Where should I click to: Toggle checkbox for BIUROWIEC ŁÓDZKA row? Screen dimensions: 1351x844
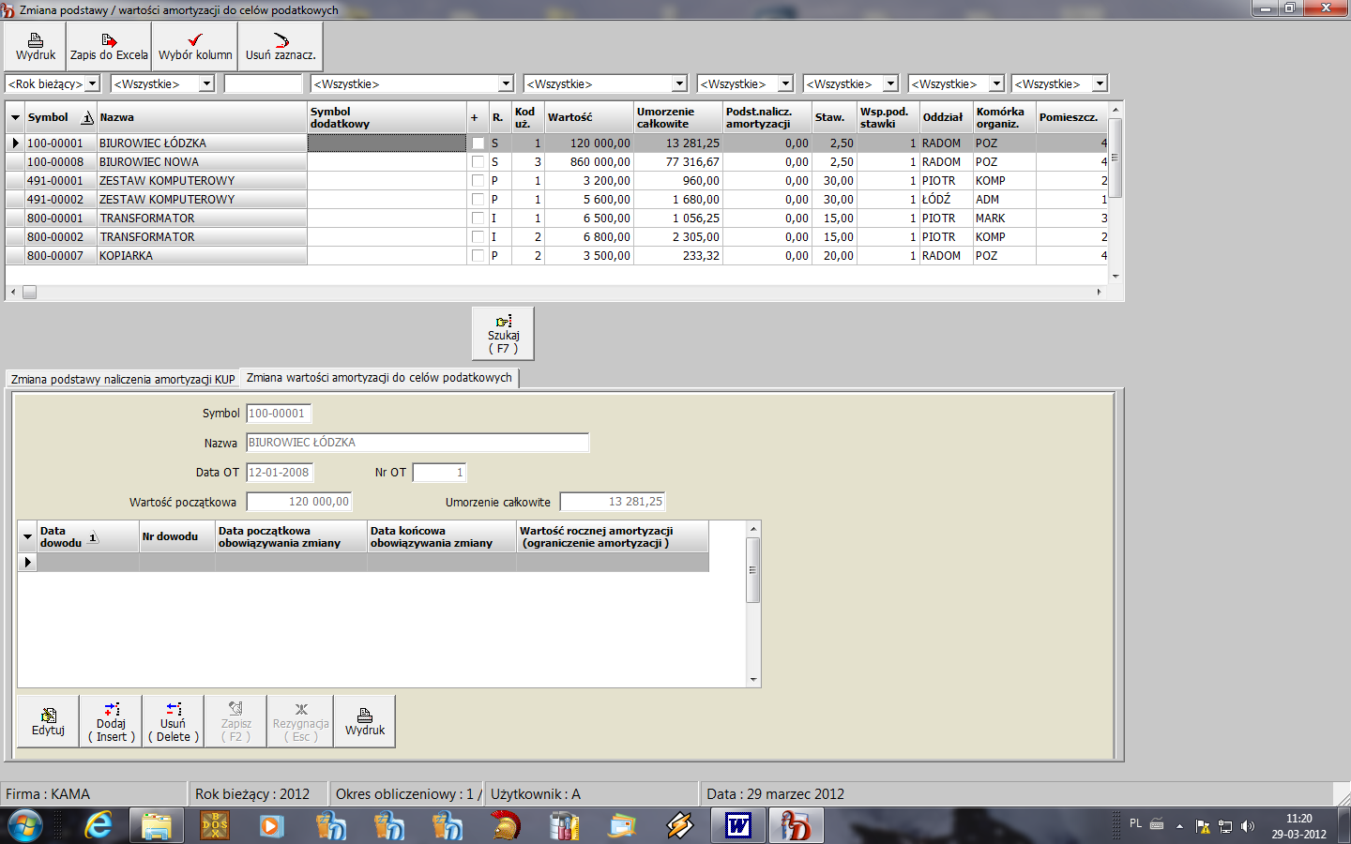click(x=478, y=143)
